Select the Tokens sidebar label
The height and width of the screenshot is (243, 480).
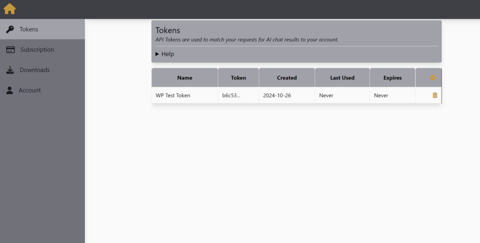coord(29,29)
